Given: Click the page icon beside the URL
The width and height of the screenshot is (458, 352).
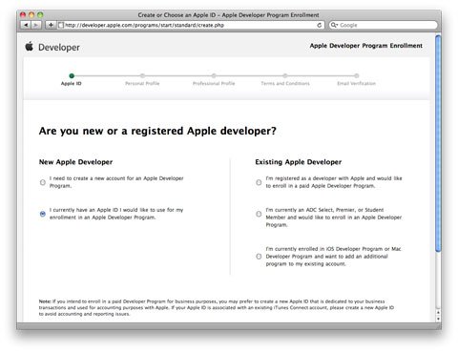Looking at the screenshot, I should 61,25.
